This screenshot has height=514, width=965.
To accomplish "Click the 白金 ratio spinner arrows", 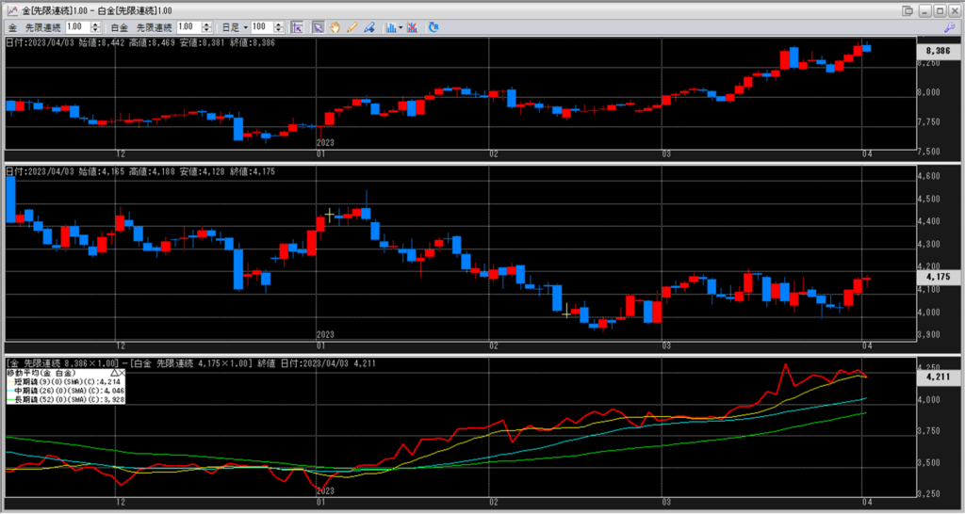I will [206, 27].
